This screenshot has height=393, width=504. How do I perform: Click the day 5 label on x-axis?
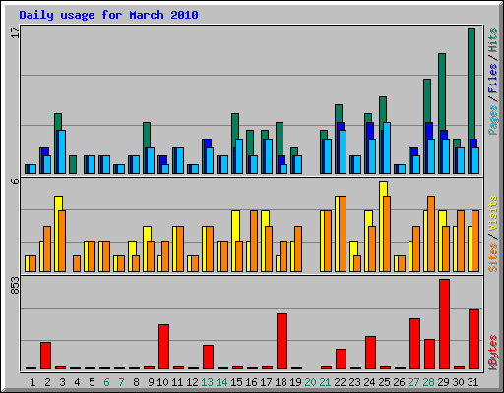[x=92, y=382]
